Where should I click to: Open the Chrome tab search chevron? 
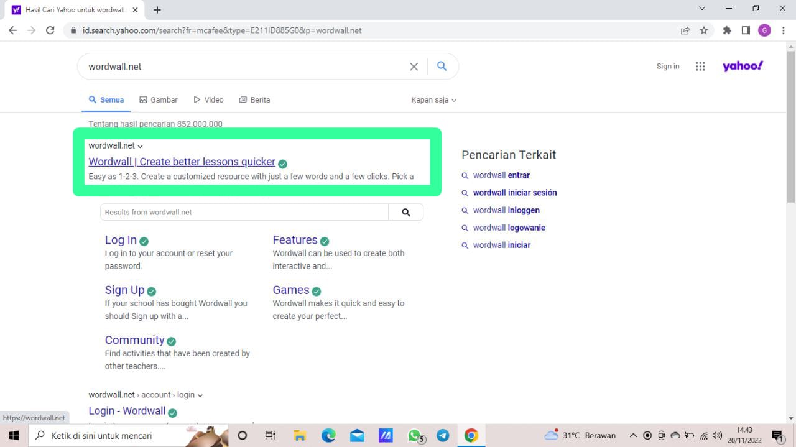coord(702,9)
